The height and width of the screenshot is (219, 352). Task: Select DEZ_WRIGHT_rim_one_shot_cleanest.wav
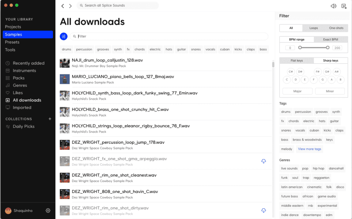click(166, 178)
